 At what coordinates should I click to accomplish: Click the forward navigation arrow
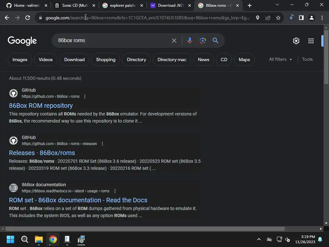pos(17,18)
